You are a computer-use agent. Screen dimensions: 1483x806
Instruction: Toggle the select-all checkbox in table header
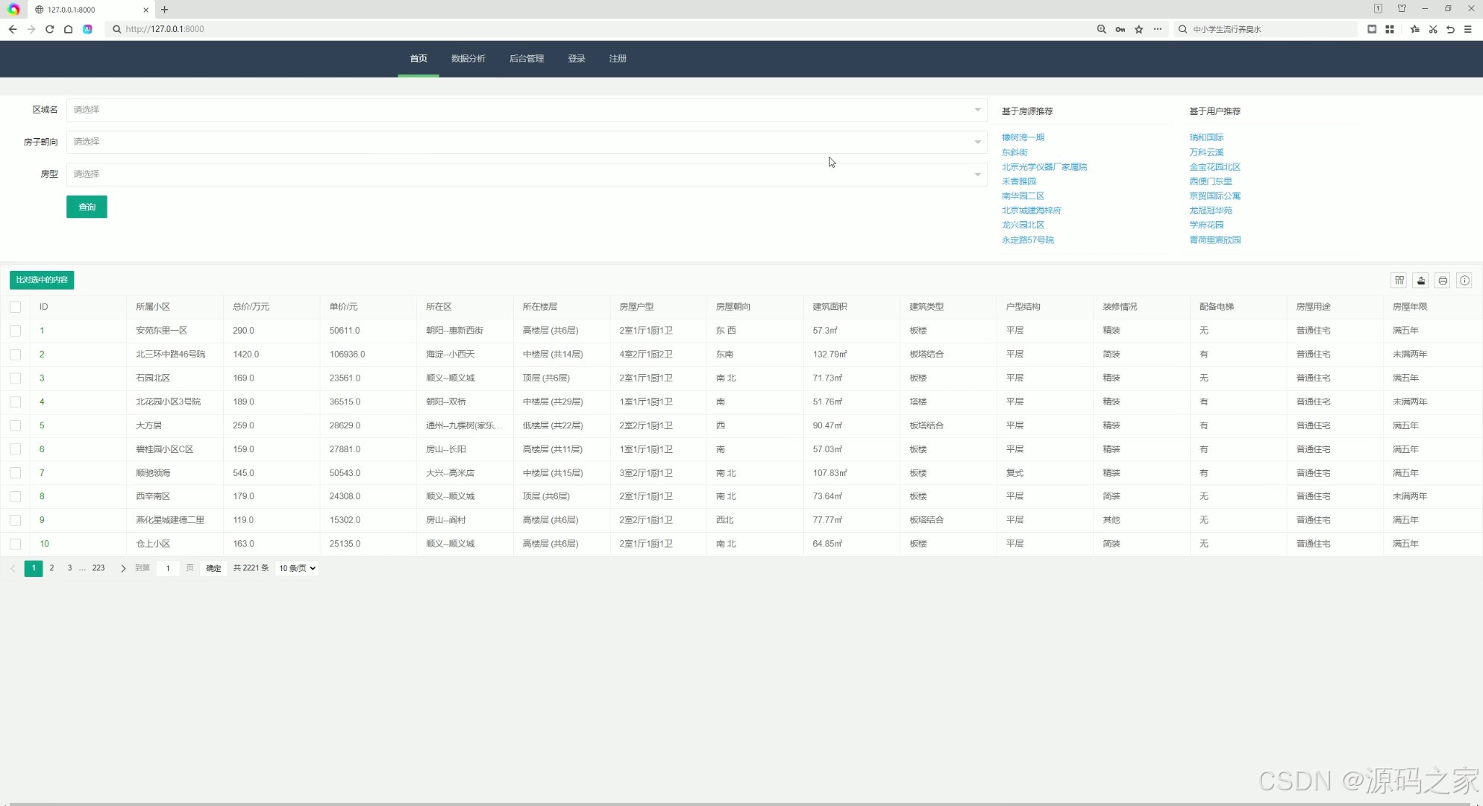(x=15, y=307)
